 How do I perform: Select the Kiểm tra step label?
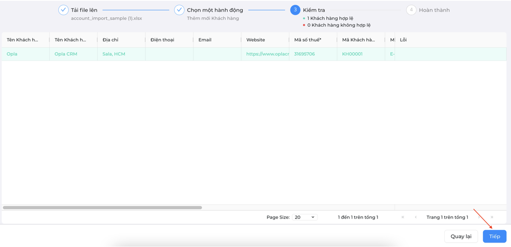[x=314, y=10]
